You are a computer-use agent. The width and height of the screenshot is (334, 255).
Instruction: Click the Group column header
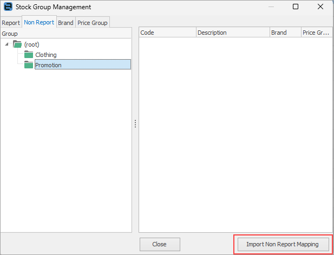point(66,34)
